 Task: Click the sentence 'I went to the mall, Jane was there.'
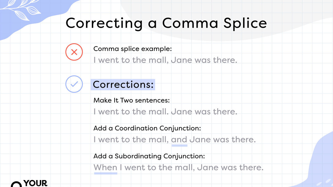pyautogui.click(x=165, y=60)
